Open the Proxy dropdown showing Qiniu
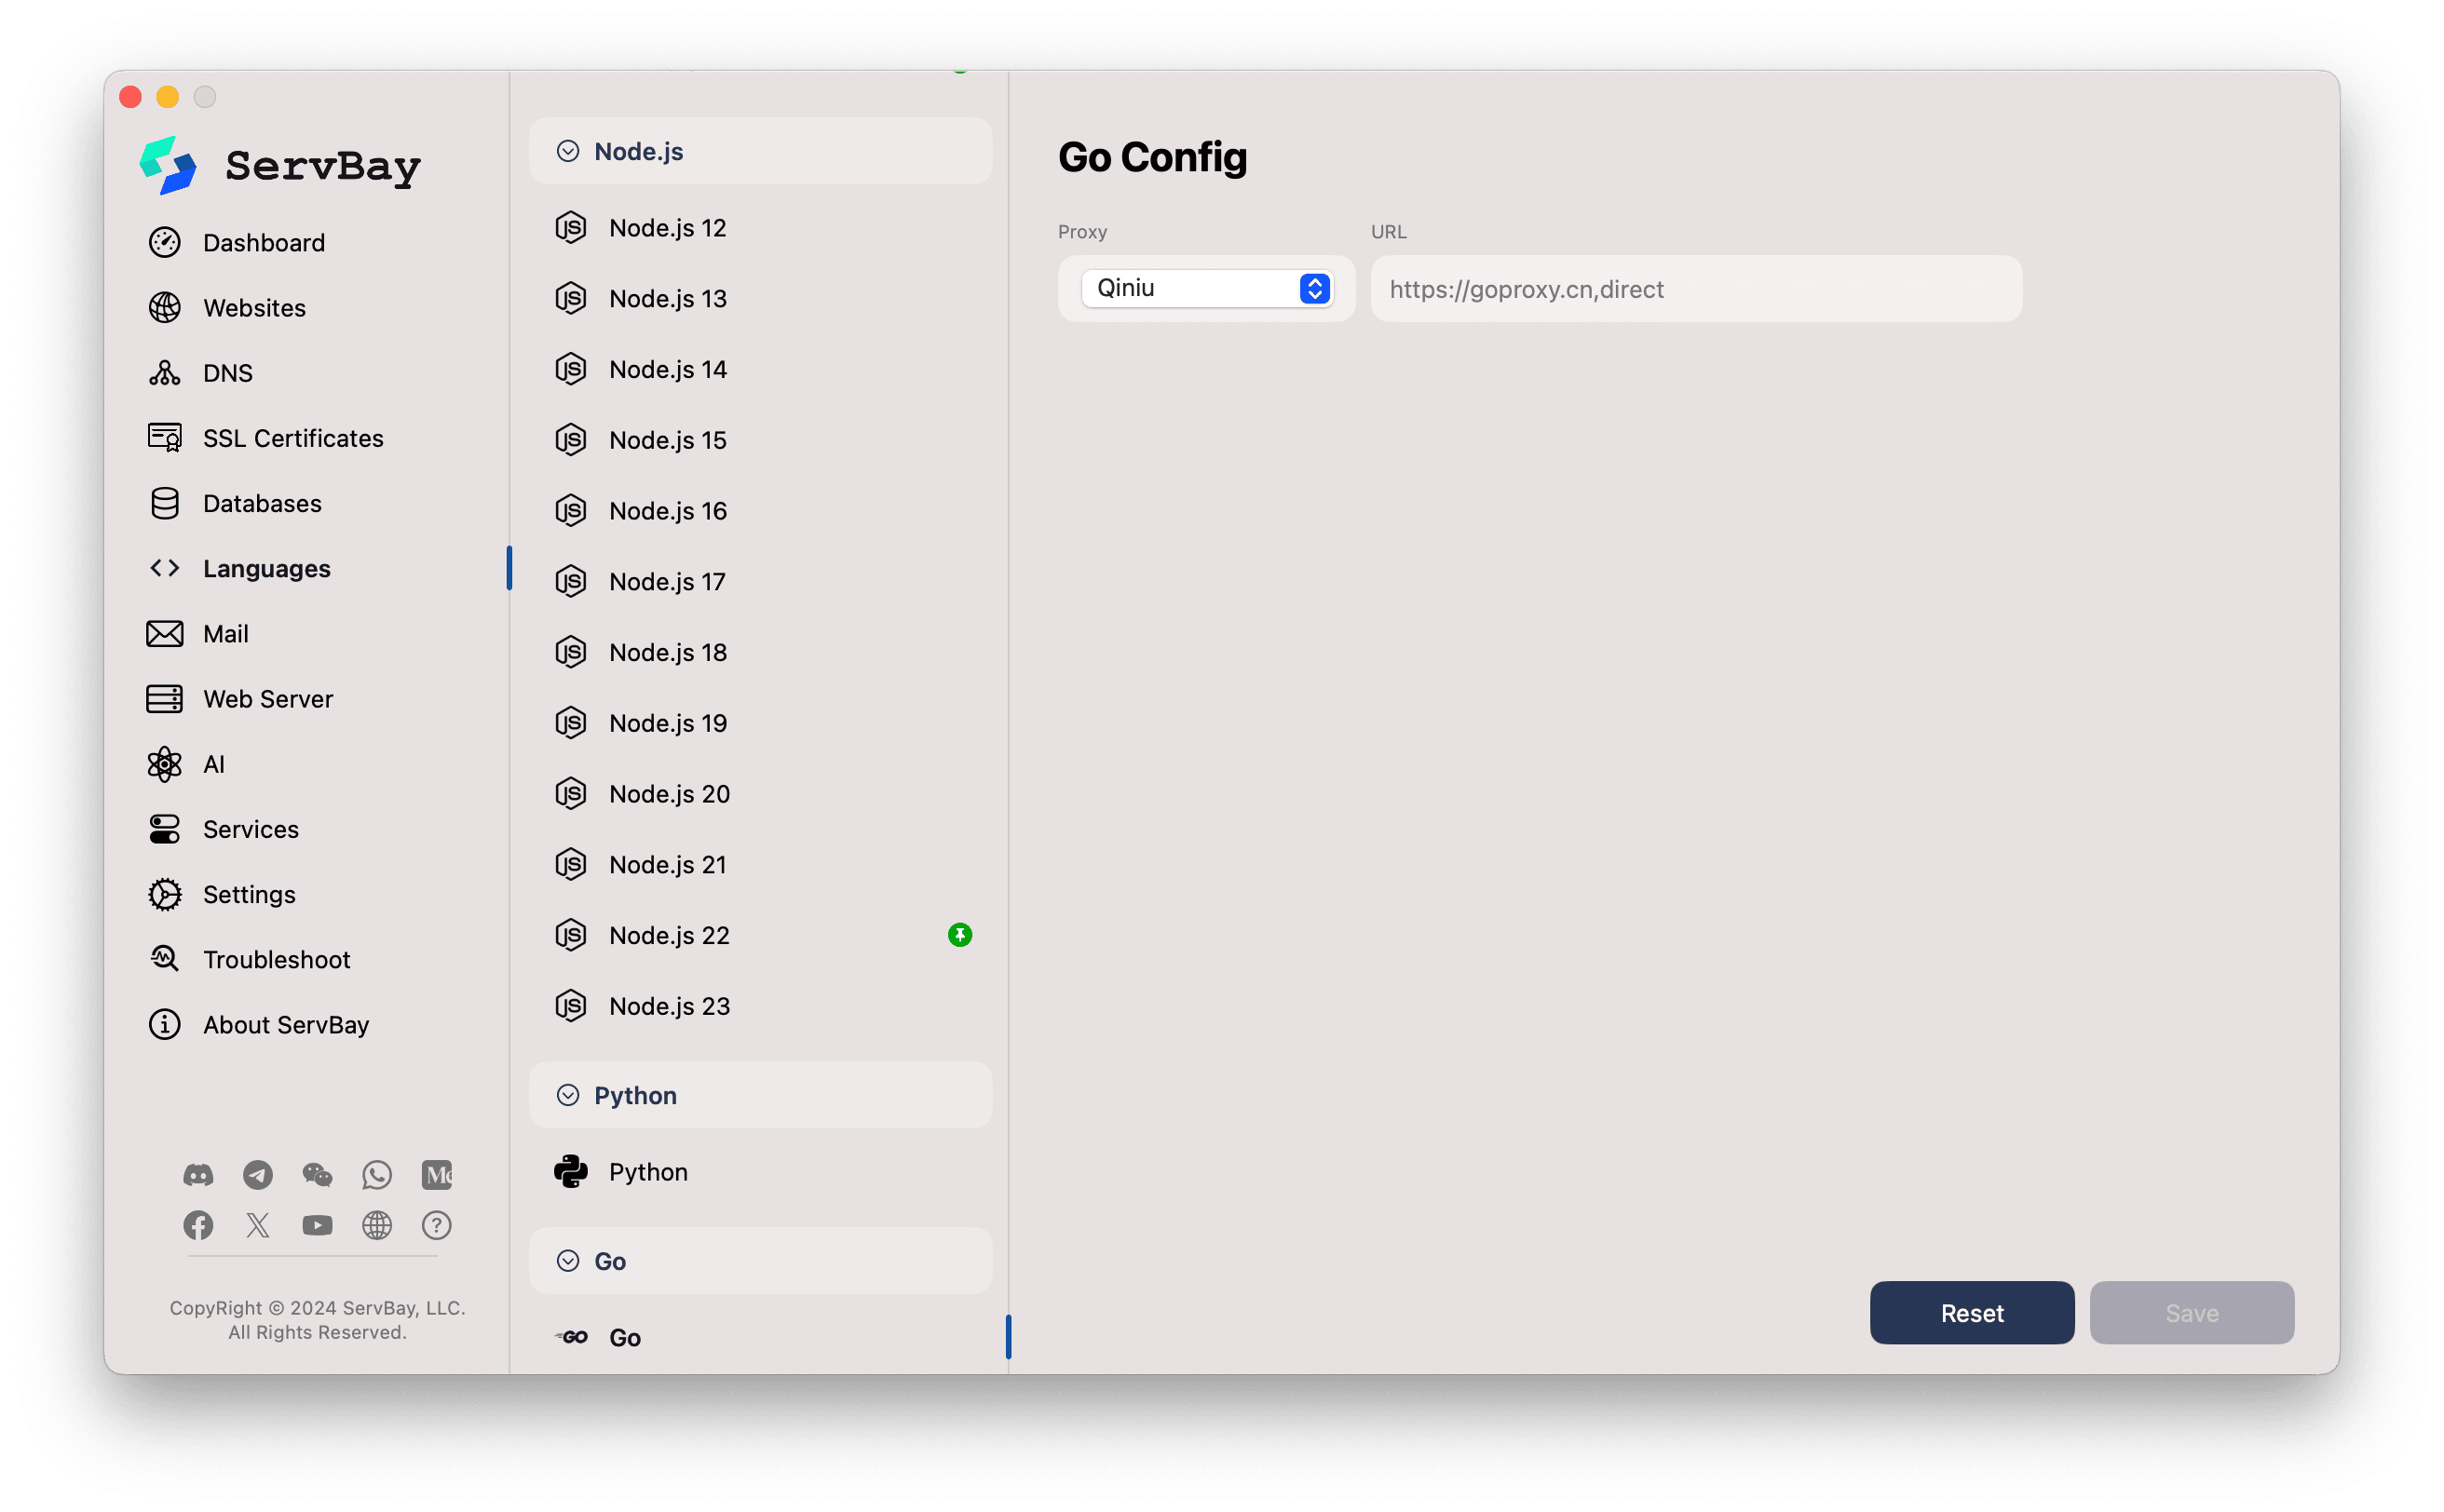Image resolution: width=2444 pixels, height=1512 pixels. pos(1206,288)
